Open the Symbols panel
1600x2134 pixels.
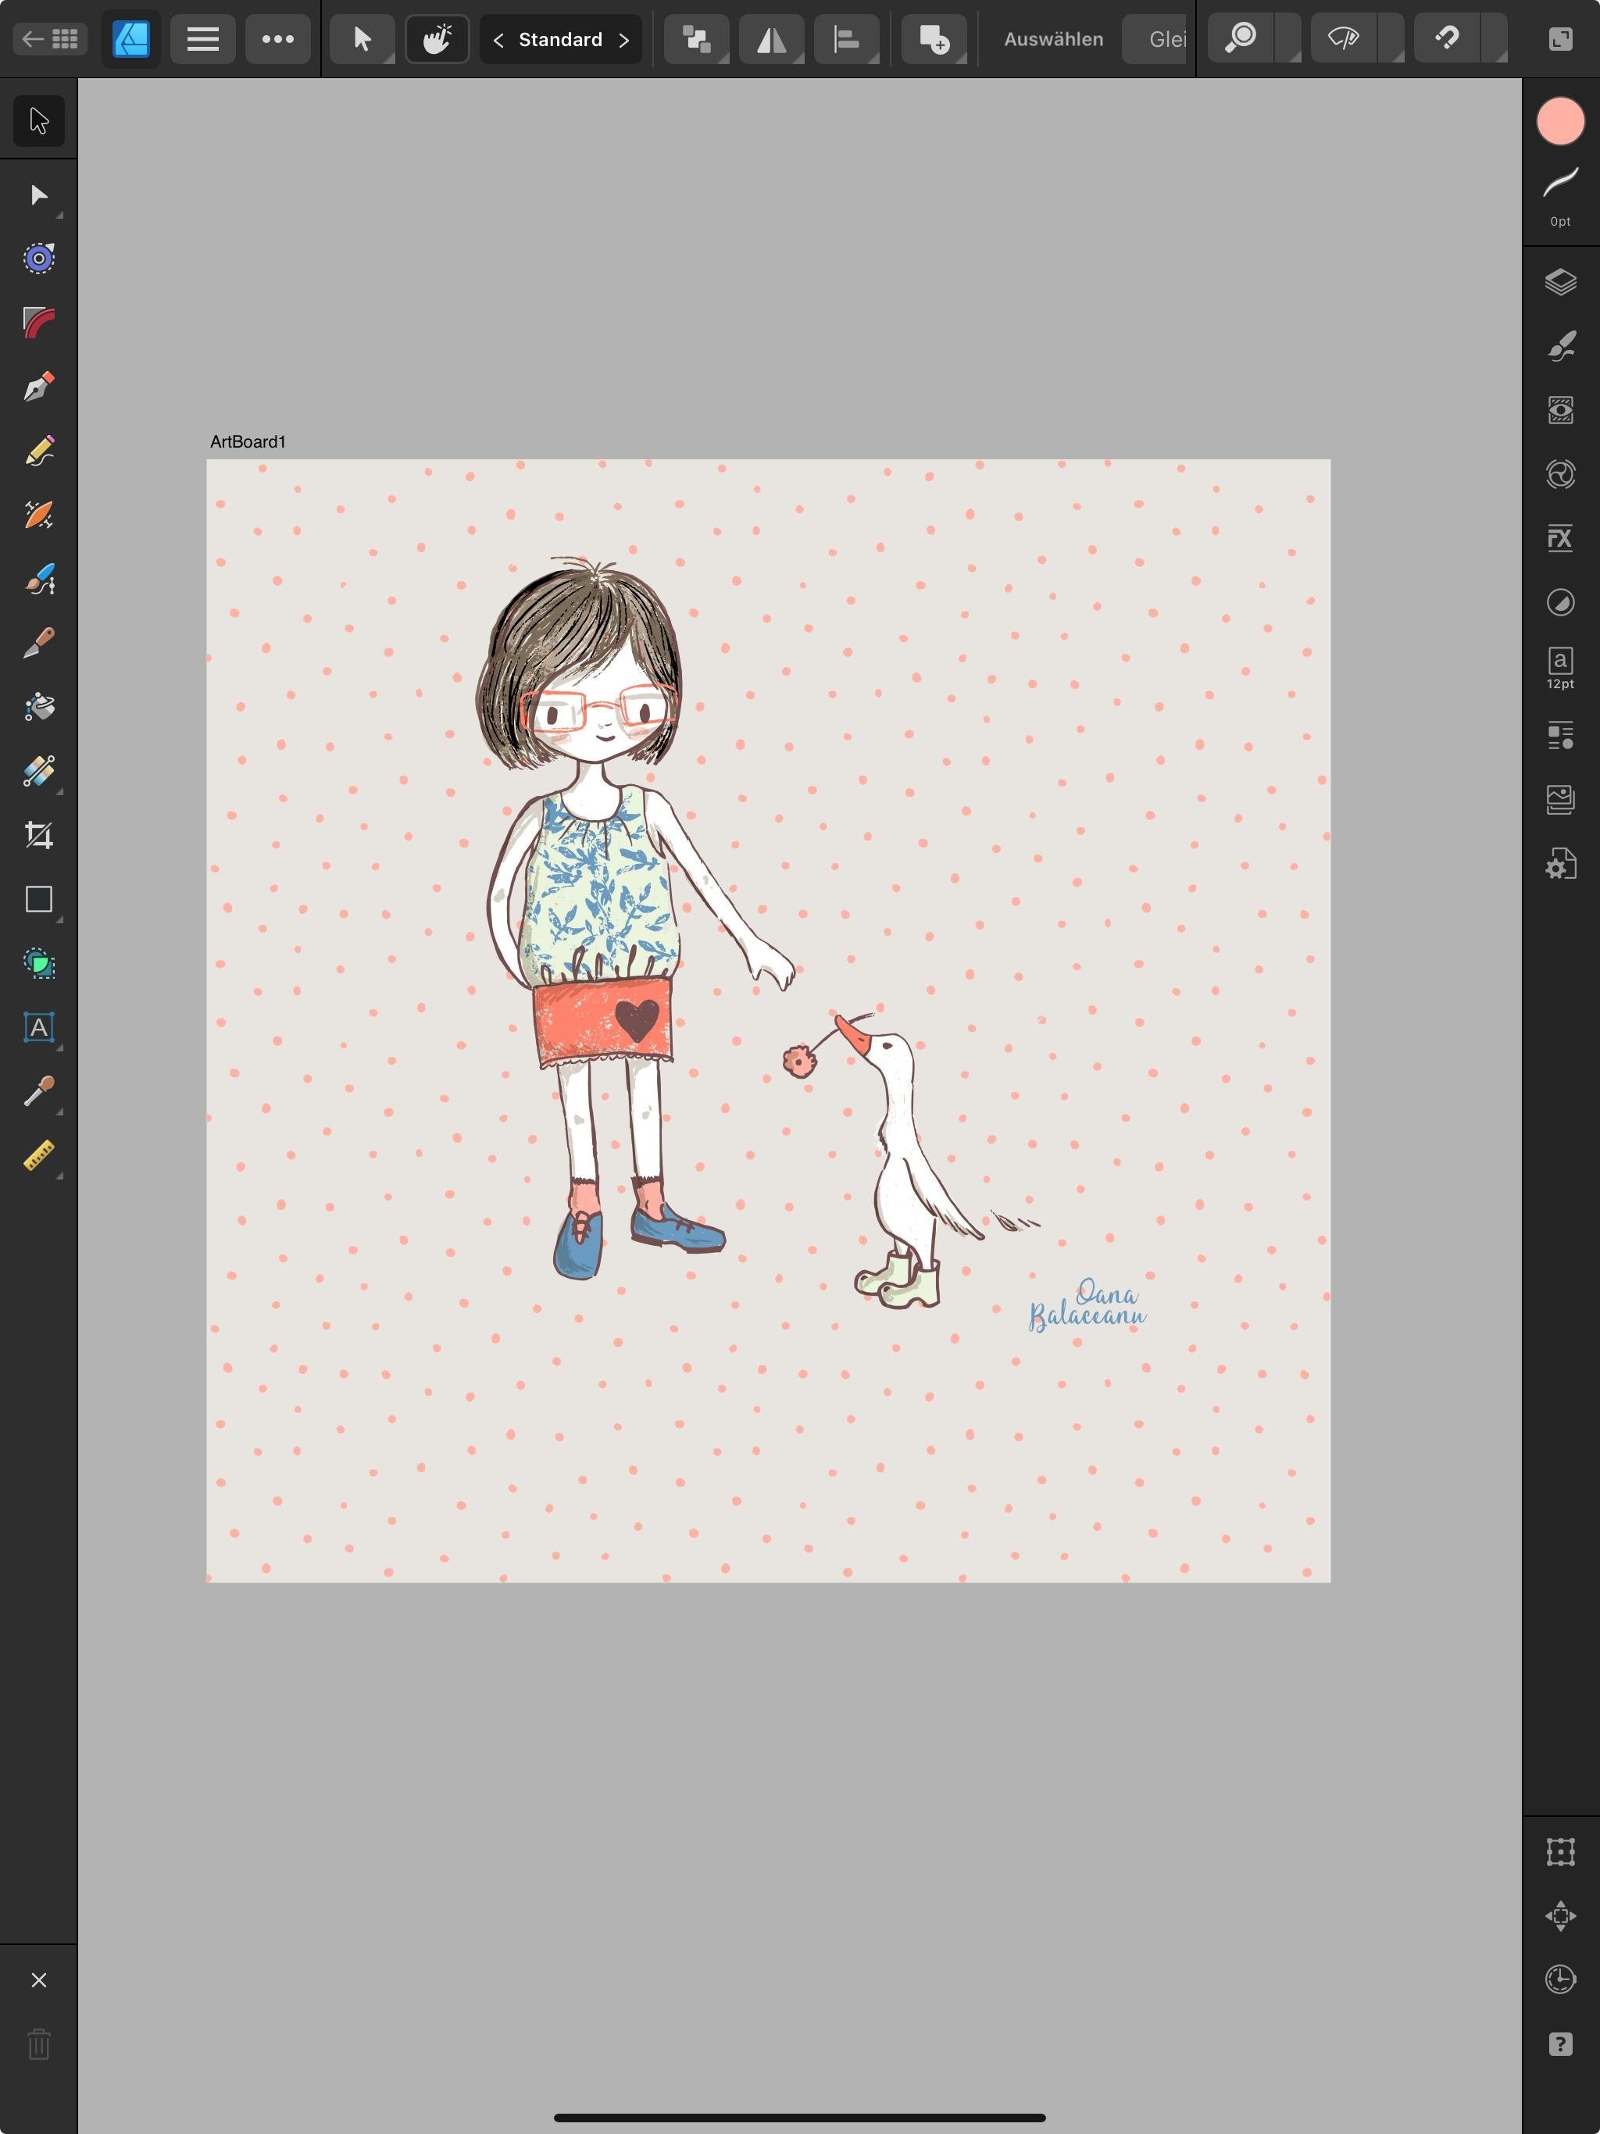pyautogui.click(x=1560, y=735)
